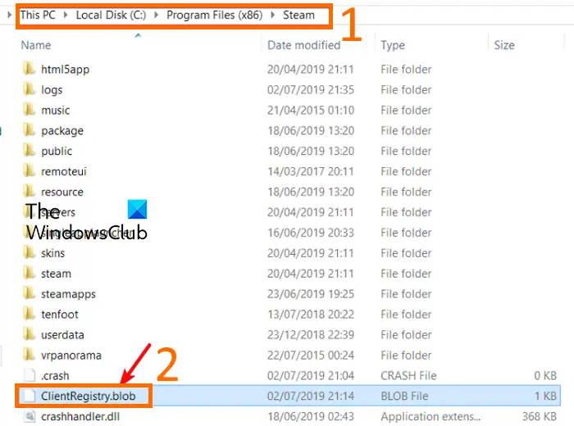Click the package folder icon

(x=30, y=130)
